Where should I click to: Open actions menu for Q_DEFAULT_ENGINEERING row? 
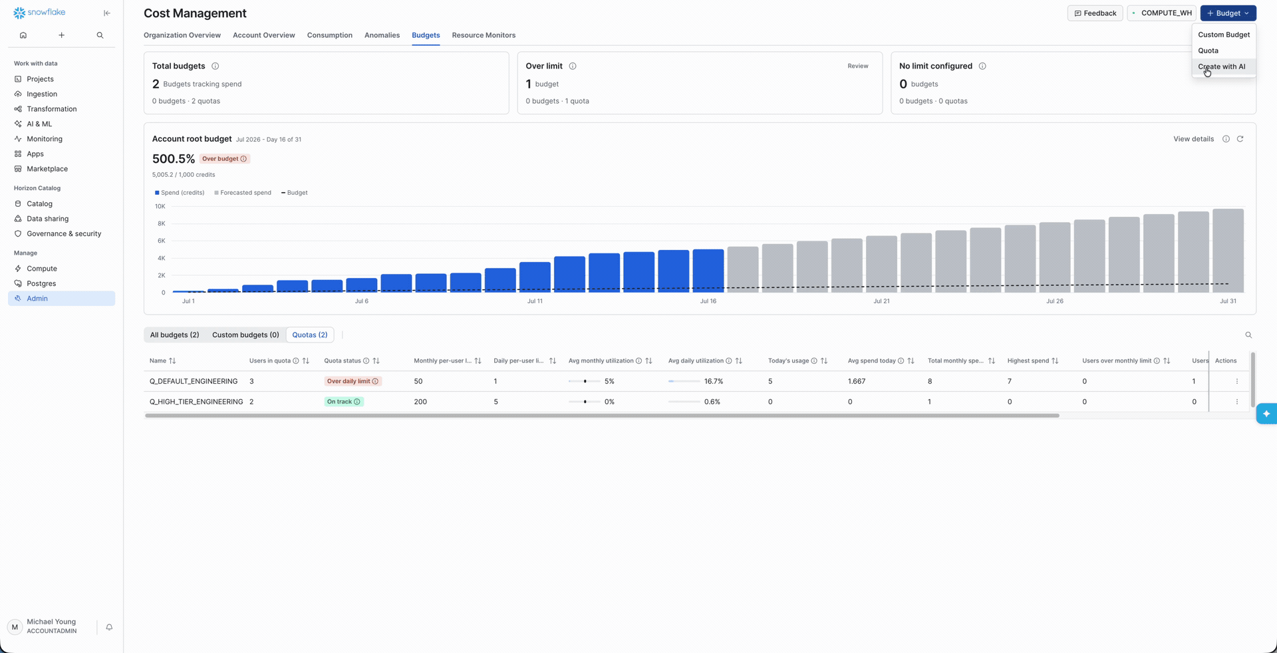click(1237, 382)
